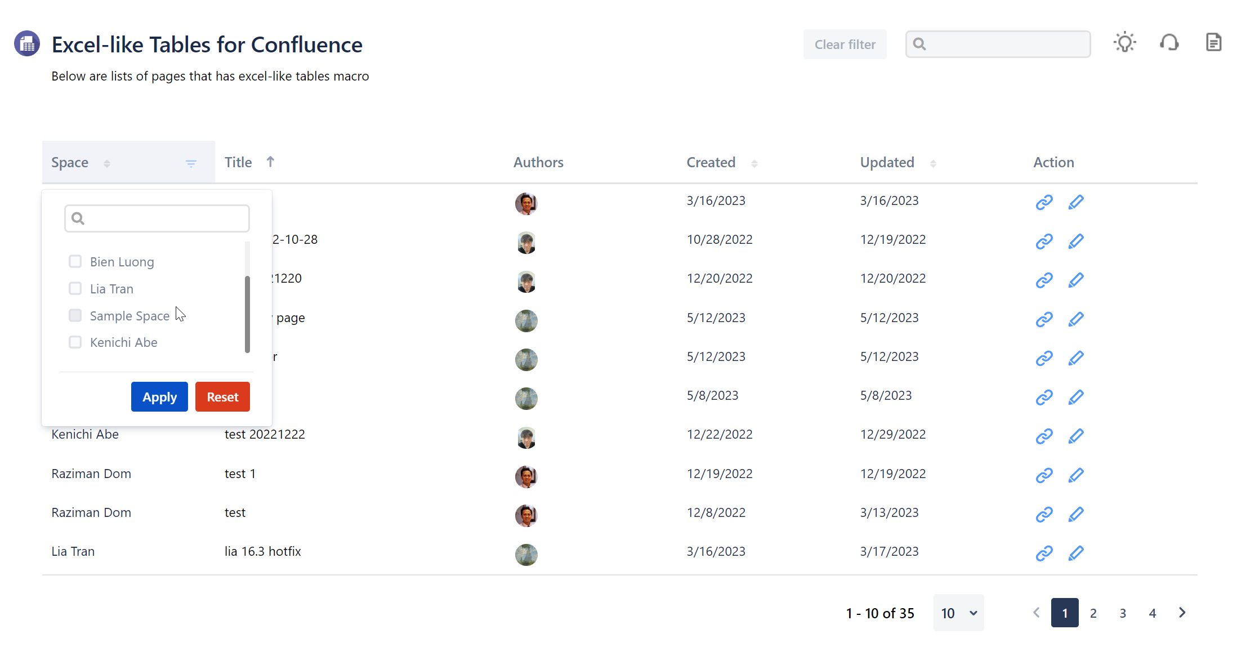Edit the test 20221222 page
This screenshot has height=656, width=1246.
1076,435
